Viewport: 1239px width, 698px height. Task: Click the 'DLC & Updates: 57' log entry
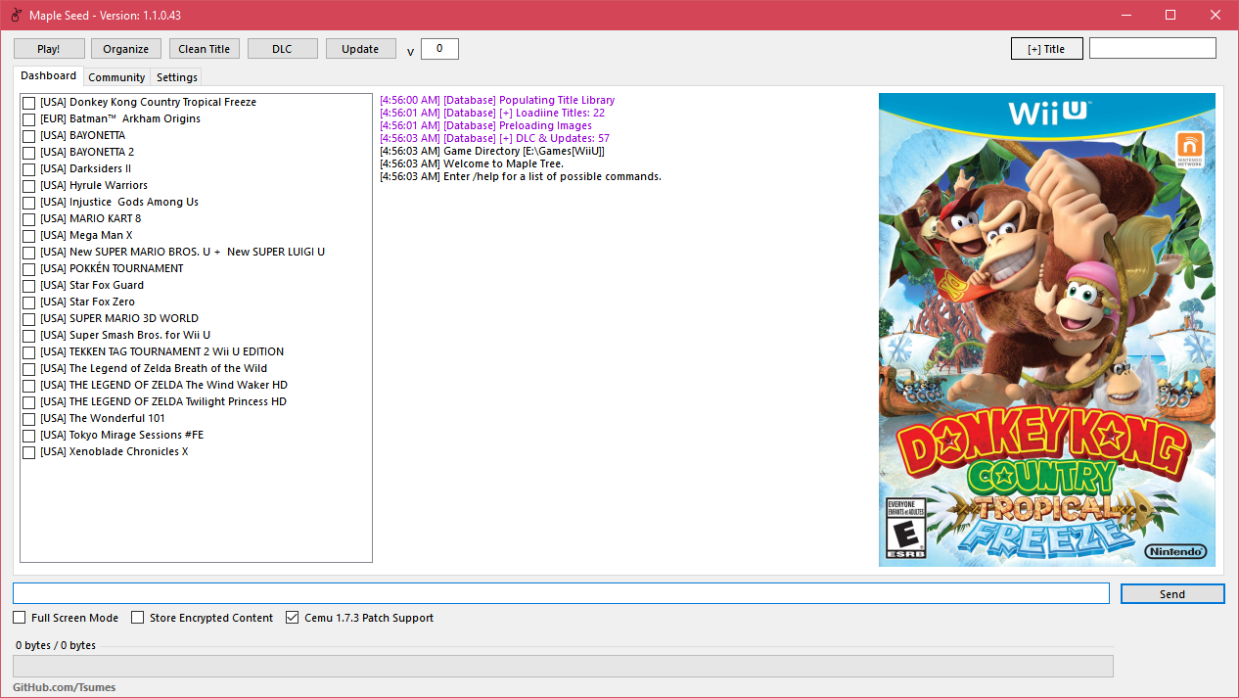(494, 139)
